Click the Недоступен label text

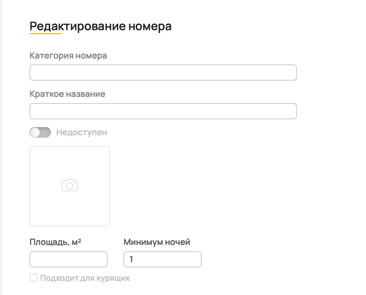pos(81,132)
